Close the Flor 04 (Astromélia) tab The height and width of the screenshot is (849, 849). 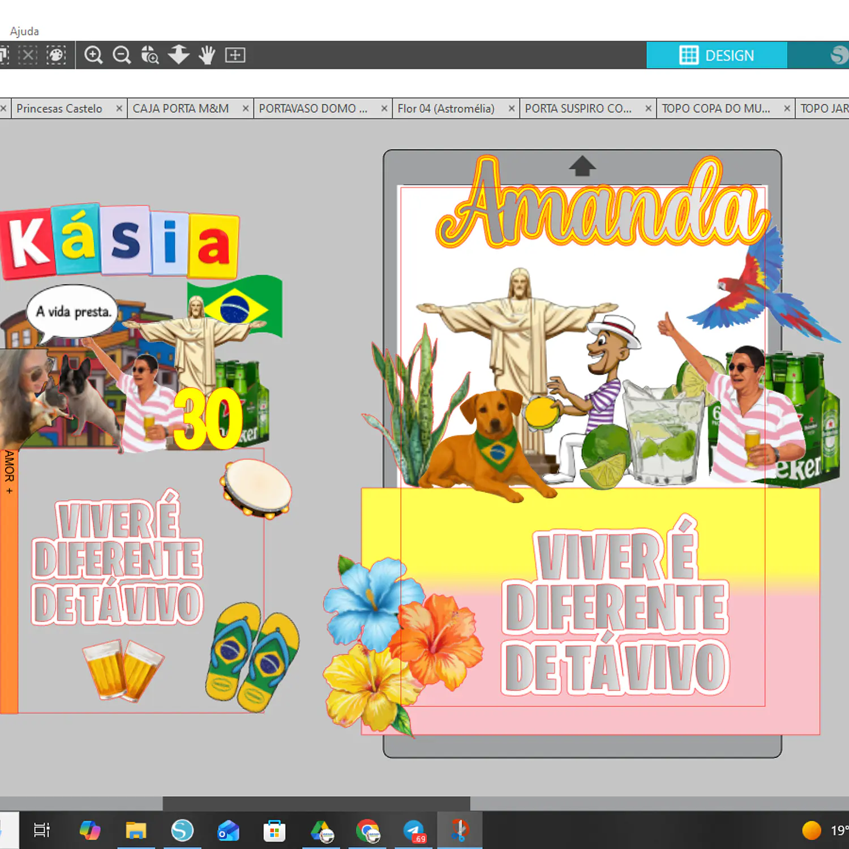[x=511, y=108]
